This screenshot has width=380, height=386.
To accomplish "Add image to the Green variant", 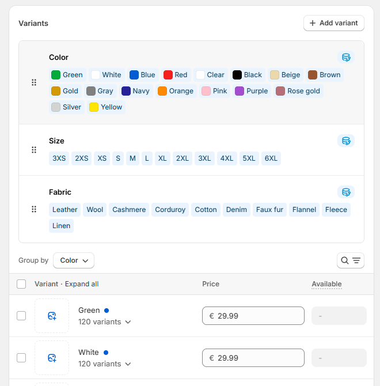I will pyautogui.click(x=52, y=316).
